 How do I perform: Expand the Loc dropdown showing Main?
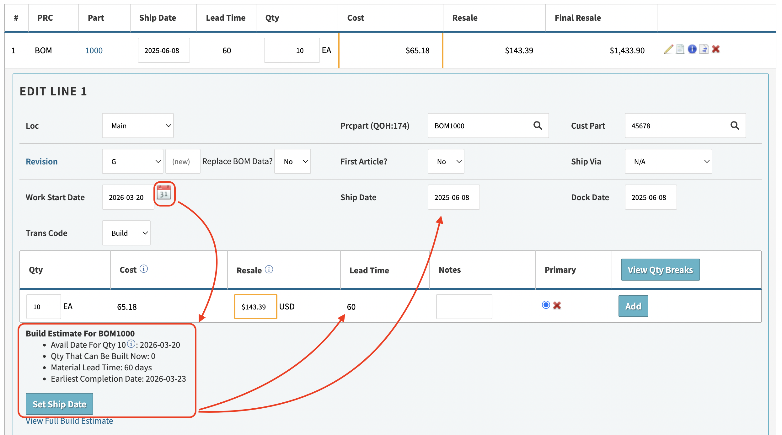point(138,126)
